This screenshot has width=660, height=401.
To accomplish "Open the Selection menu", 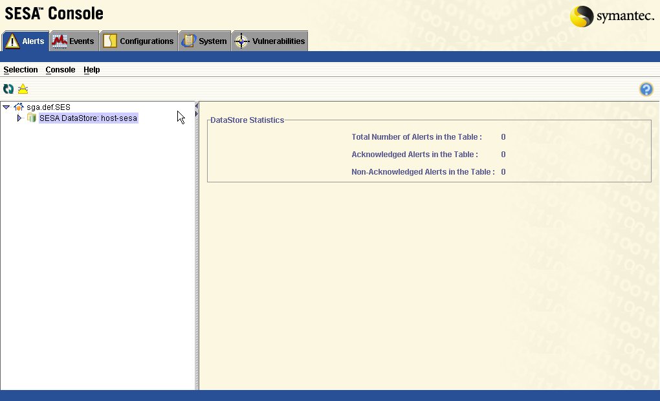I will [21, 70].
